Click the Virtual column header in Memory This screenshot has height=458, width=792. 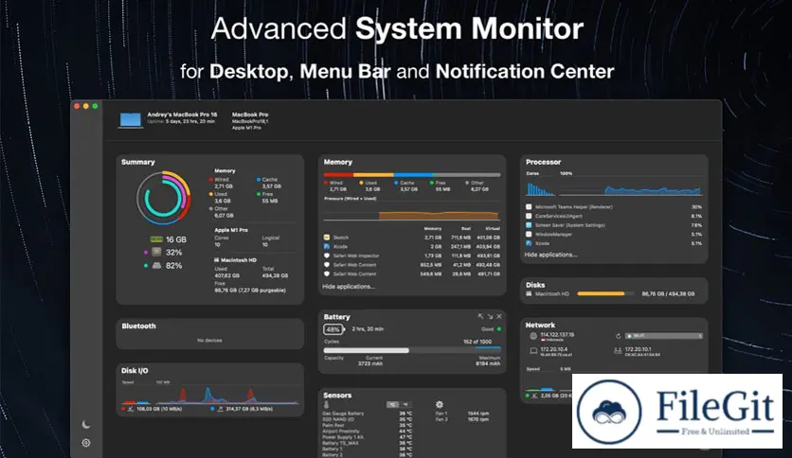492,229
